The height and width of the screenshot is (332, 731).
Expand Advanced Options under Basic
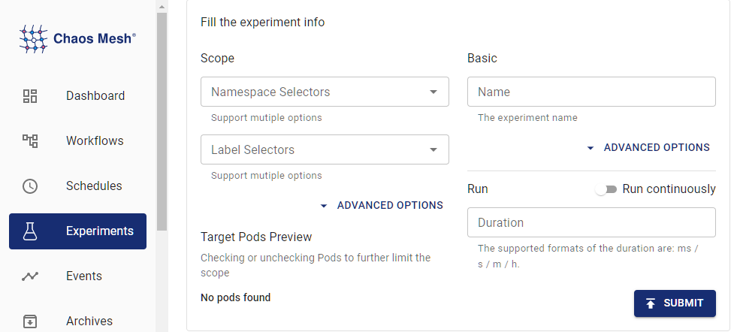pos(648,148)
